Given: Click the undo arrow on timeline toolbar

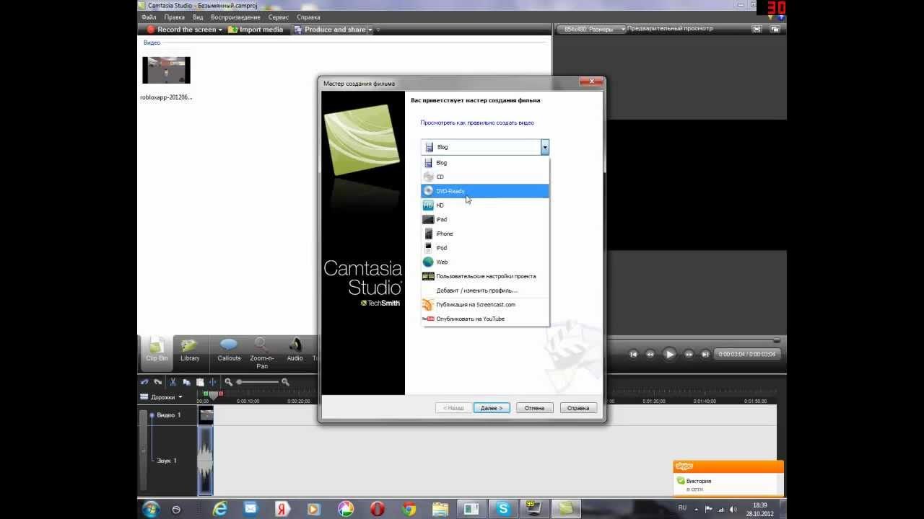Looking at the screenshot, I should coord(144,382).
